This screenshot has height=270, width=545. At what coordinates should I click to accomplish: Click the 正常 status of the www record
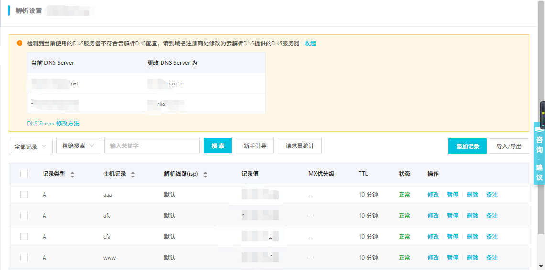pos(404,258)
